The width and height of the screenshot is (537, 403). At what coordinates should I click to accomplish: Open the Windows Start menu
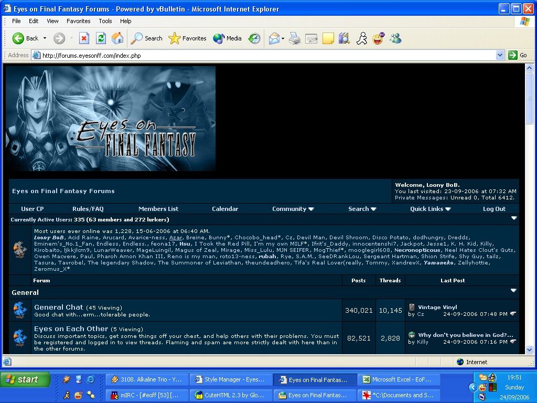pyautogui.click(x=25, y=379)
